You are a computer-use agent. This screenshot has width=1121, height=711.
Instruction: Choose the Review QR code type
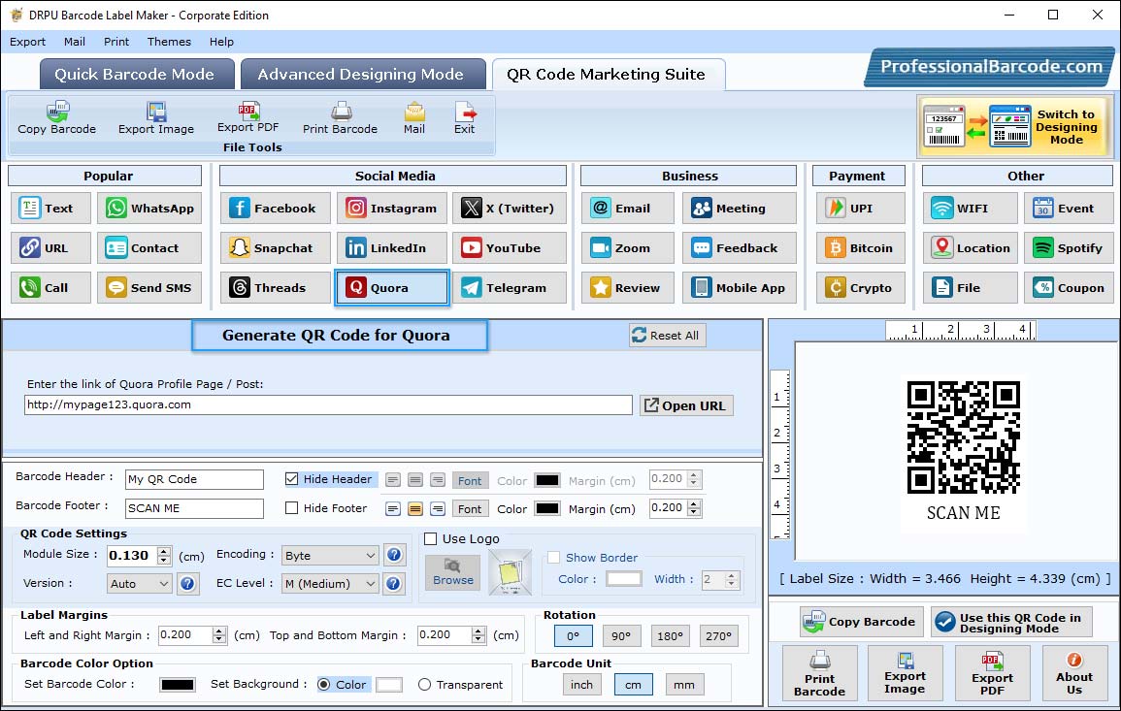pyautogui.click(x=628, y=287)
